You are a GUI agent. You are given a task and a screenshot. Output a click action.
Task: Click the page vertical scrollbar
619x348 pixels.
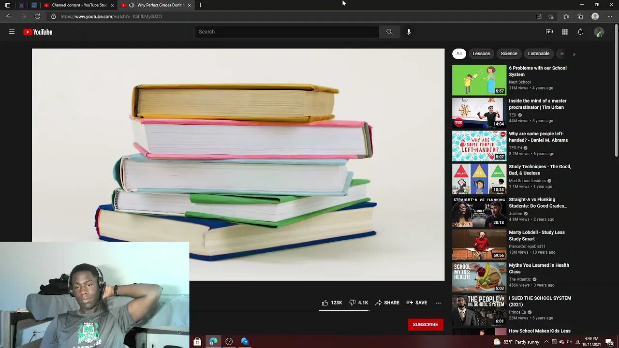616,90
